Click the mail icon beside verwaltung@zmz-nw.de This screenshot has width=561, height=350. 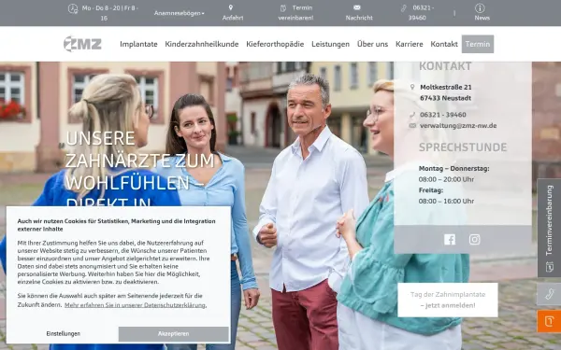coord(412,125)
